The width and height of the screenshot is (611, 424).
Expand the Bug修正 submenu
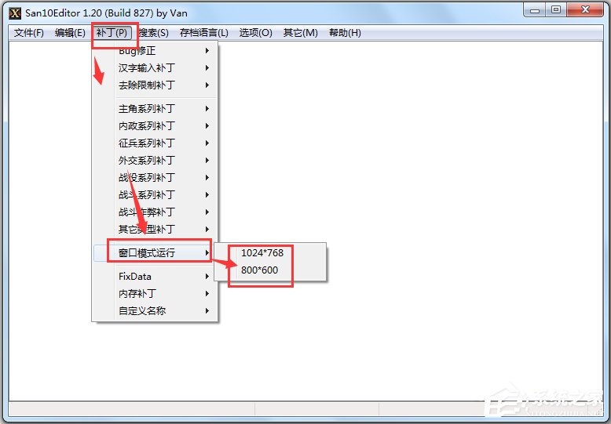(155, 51)
